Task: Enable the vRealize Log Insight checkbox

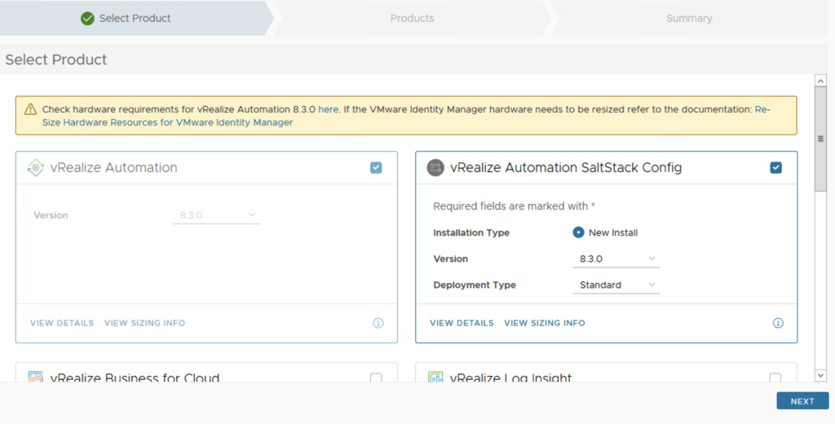Action: coord(775,378)
